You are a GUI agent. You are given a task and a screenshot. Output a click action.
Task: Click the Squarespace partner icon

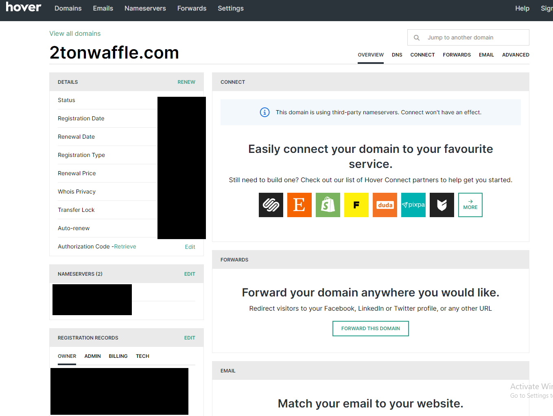pyautogui.click(x=271, y=205)
